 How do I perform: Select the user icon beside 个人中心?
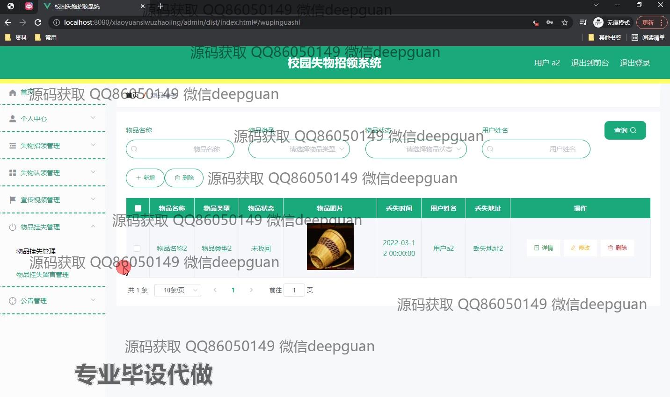point(12,118)
